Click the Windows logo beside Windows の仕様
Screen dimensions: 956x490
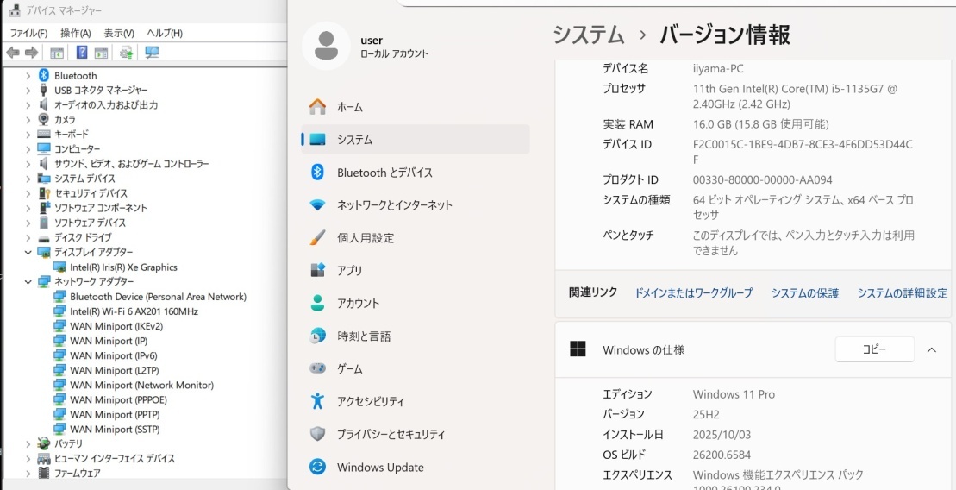click(x=578, y=349)
